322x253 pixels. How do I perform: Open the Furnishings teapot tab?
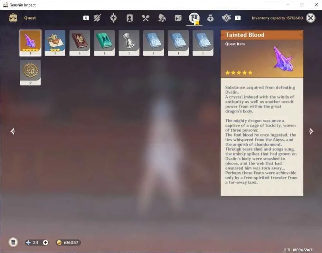(x=226, y=18)
